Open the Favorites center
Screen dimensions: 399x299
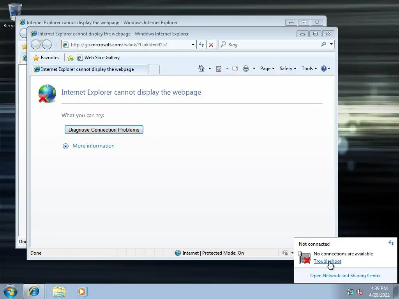46,58
